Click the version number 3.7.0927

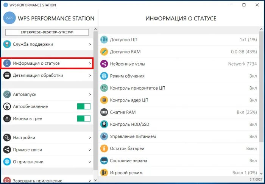coord(257,179)
